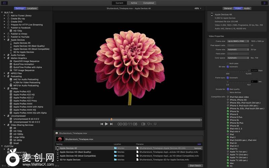Click the captions icon beside the marker menu

[x=155, y=124]
